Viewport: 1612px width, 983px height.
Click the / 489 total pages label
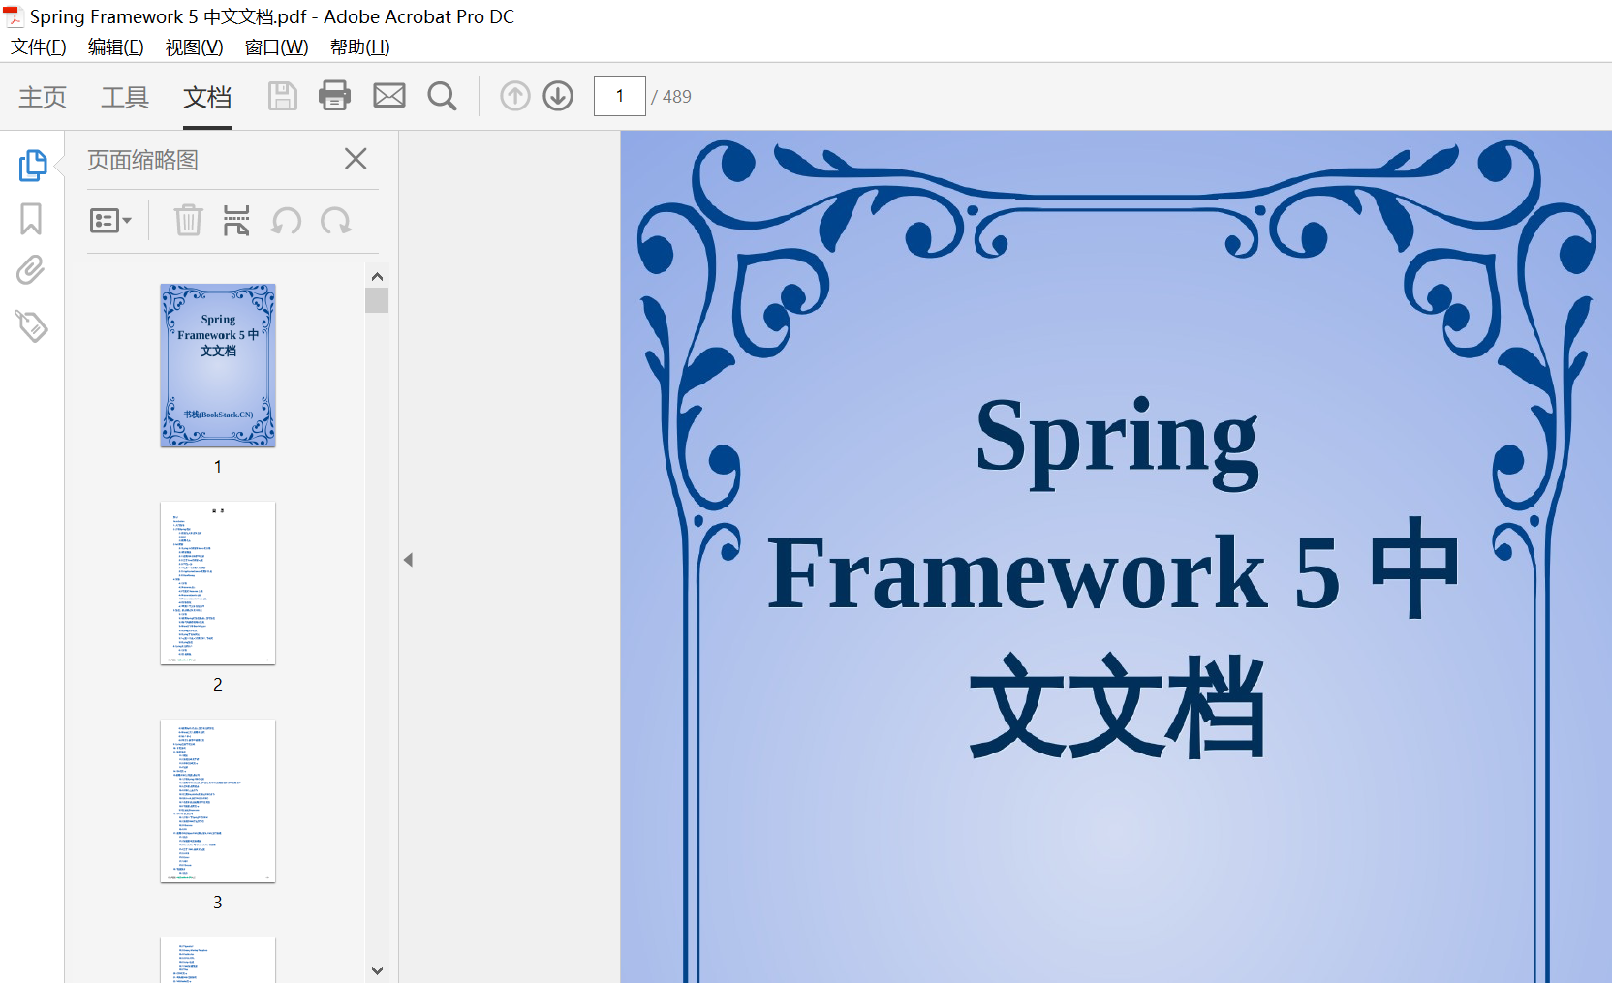(x=671, y=97)
